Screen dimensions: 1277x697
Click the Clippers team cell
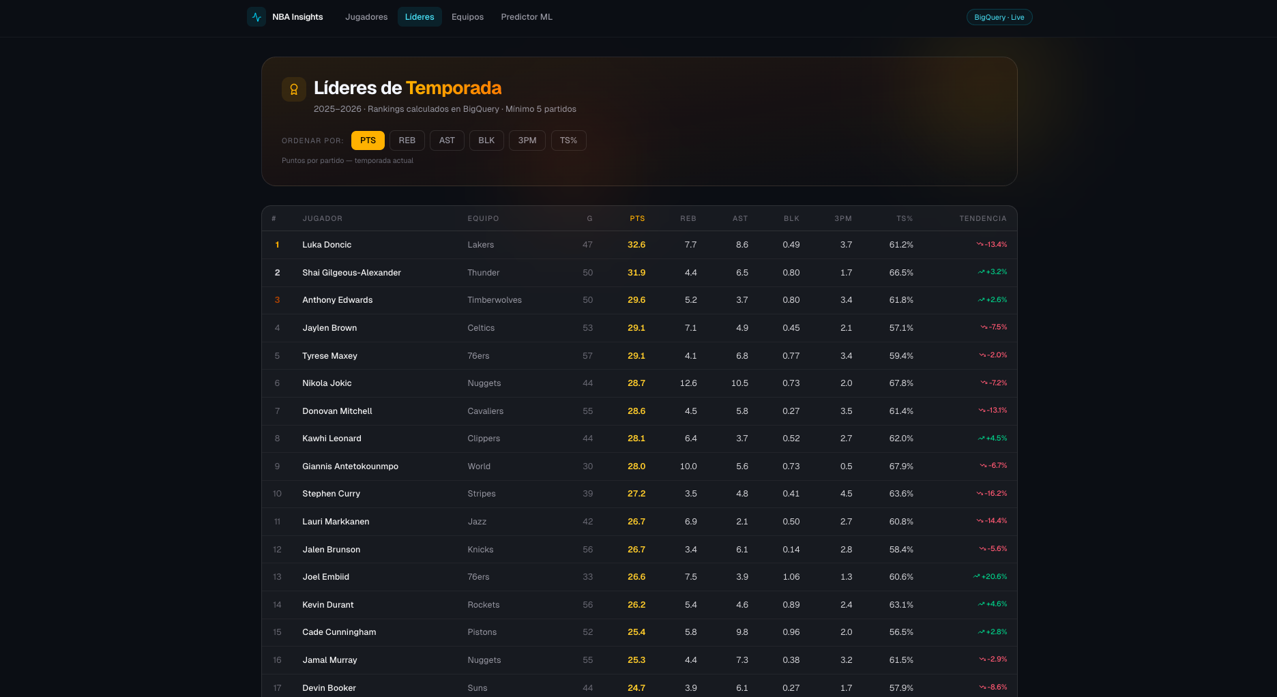point(484,439)
